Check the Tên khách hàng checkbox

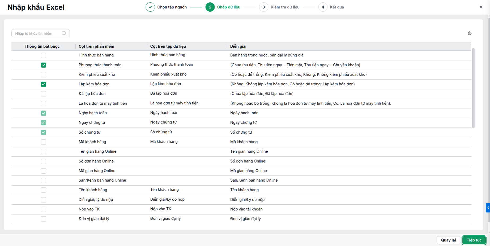click(x=44, y=190)
